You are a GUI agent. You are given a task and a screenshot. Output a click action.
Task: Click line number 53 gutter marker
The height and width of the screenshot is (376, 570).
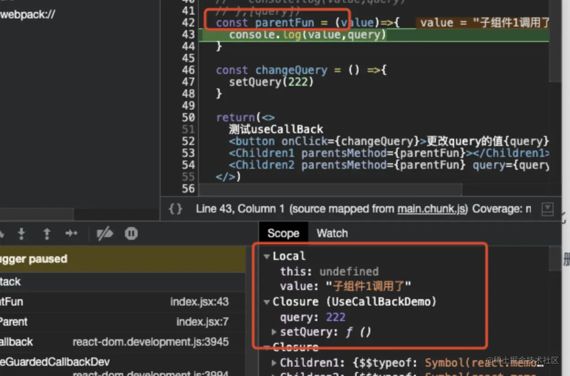[x=188, y=153]
